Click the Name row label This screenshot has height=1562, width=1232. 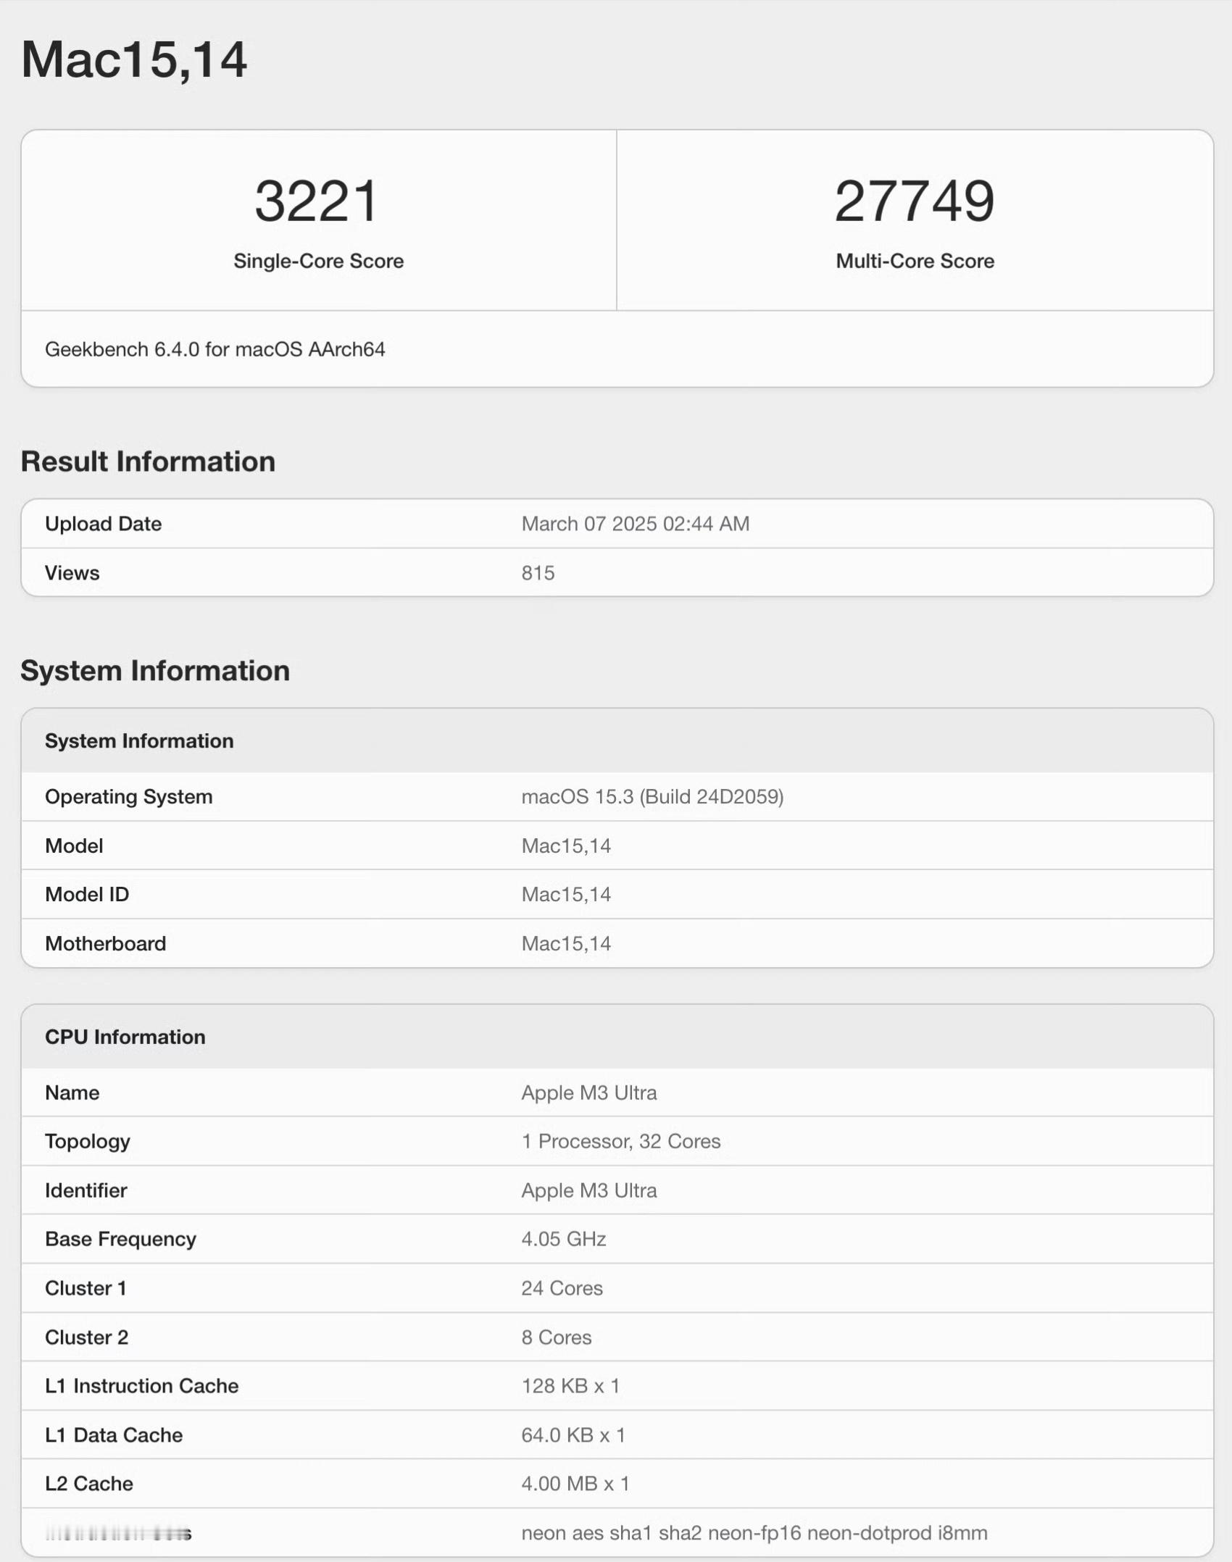pos(72,1093)
